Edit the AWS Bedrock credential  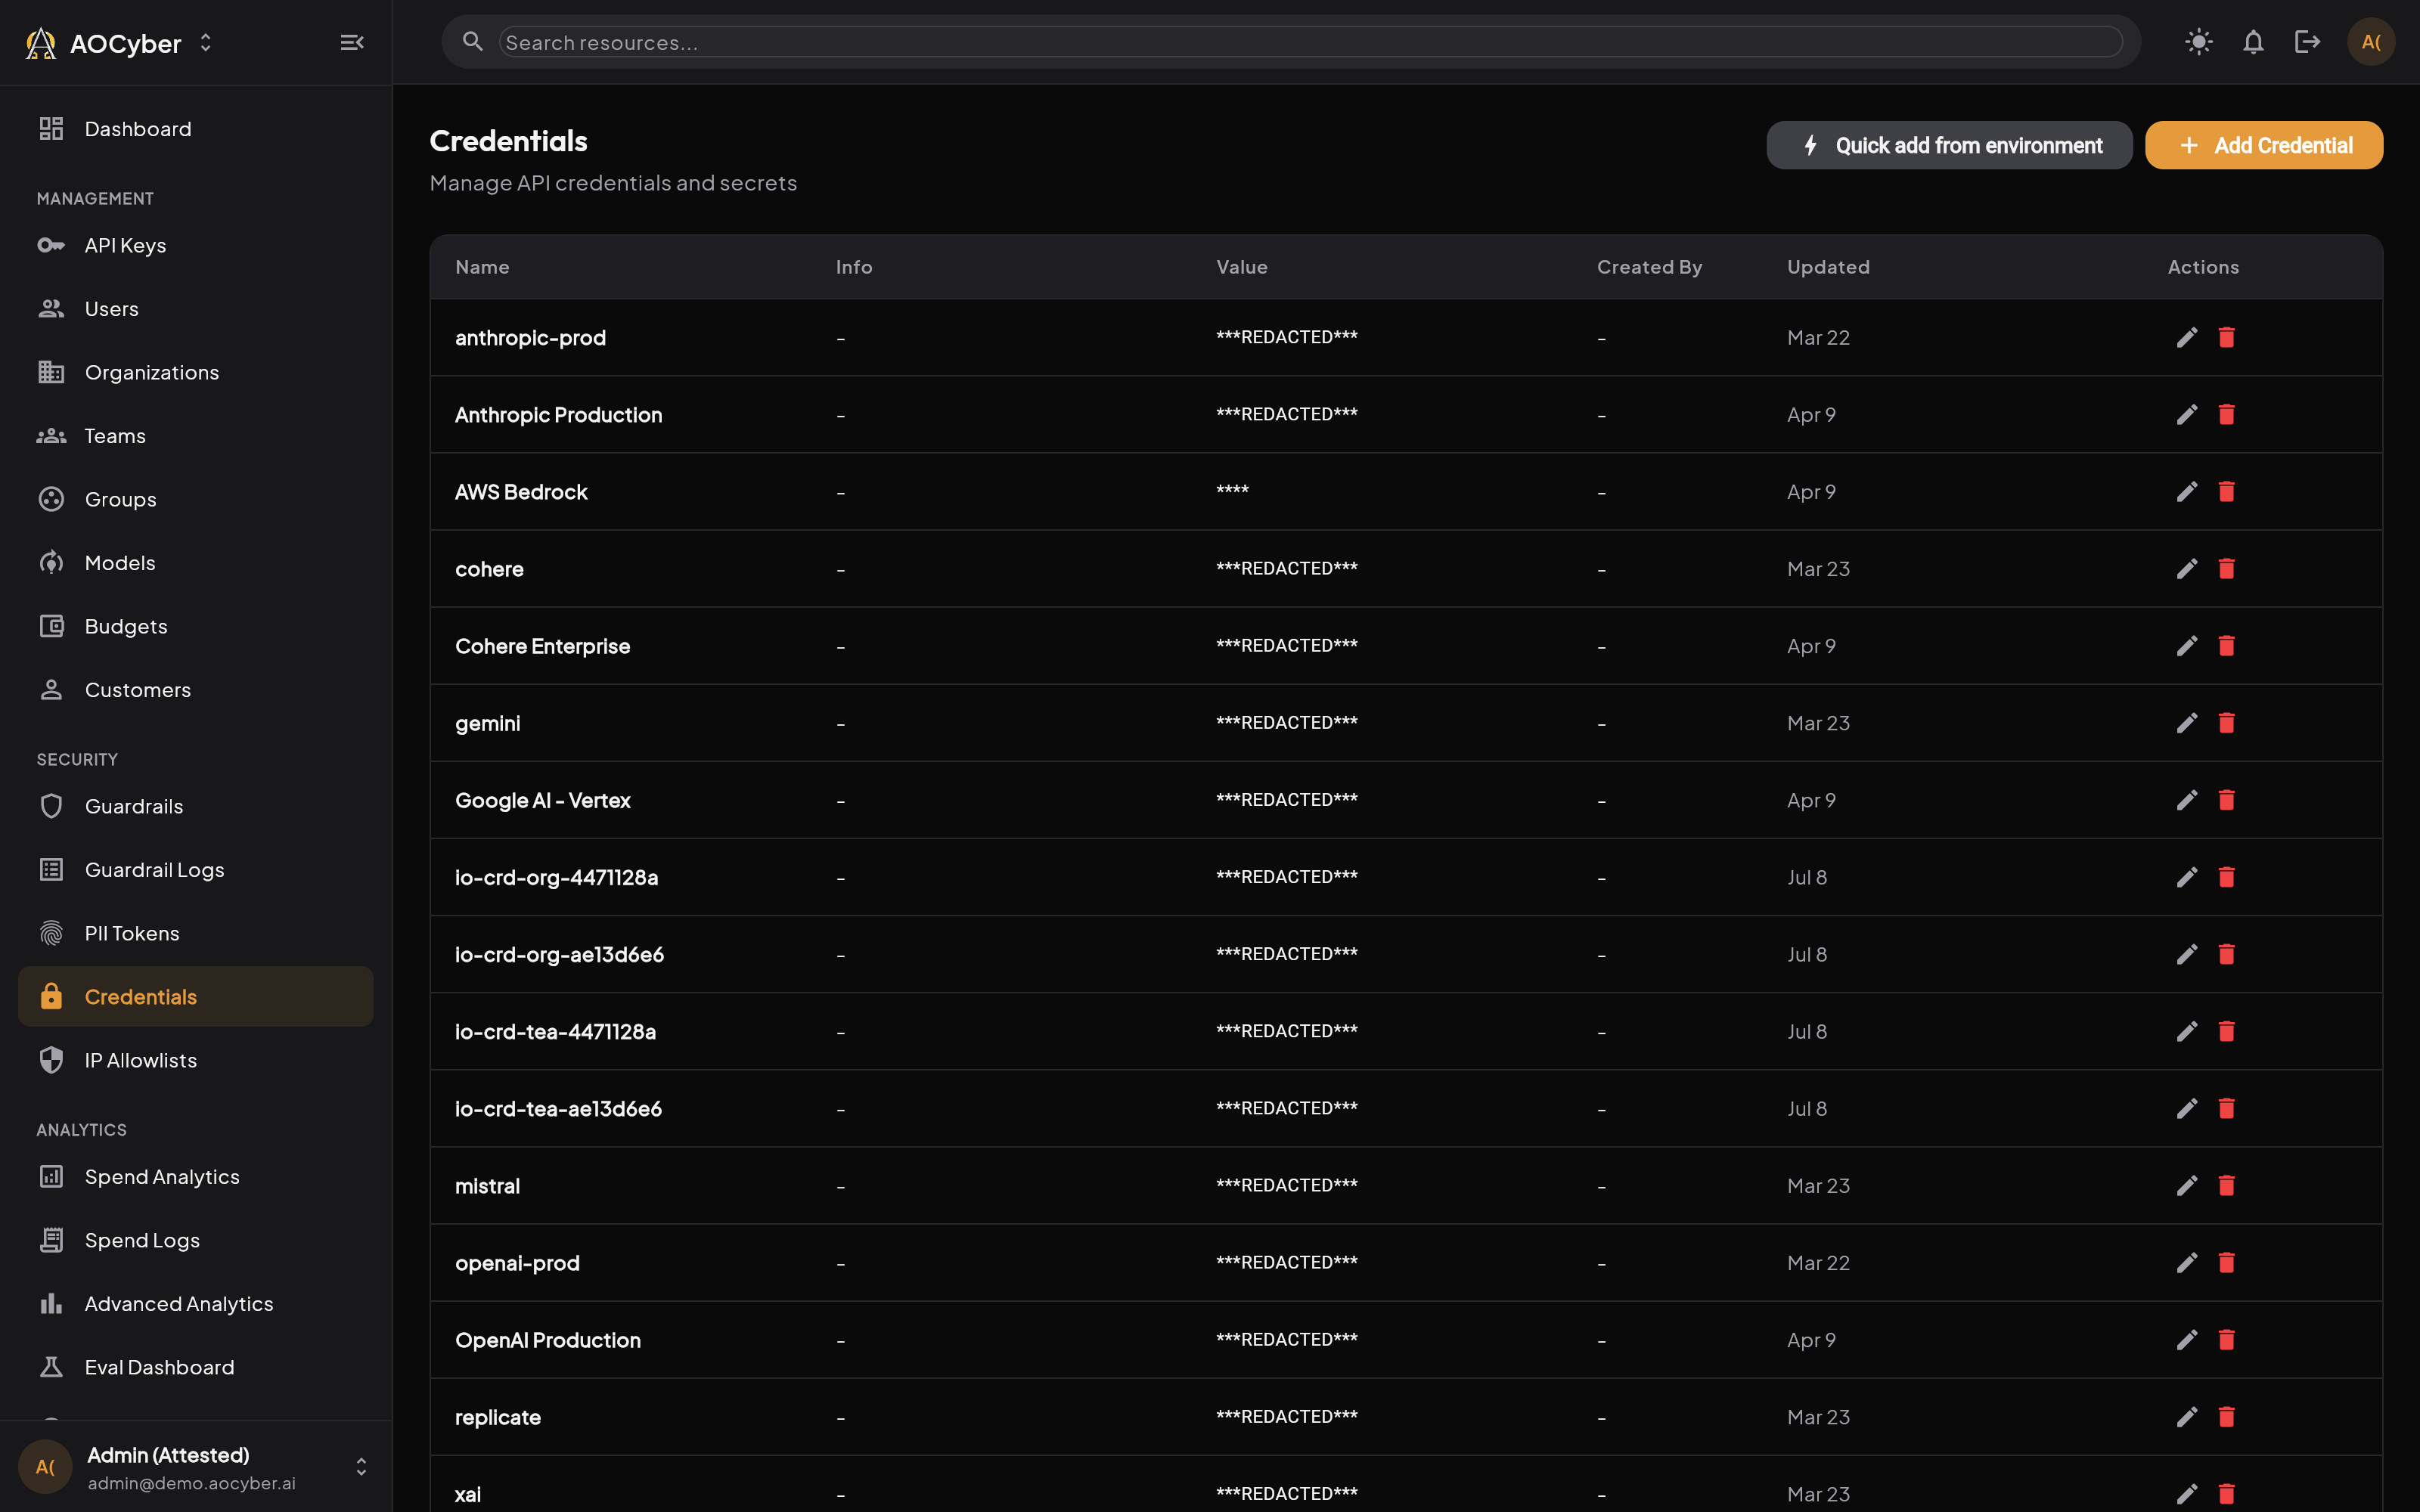[2187, 491]
